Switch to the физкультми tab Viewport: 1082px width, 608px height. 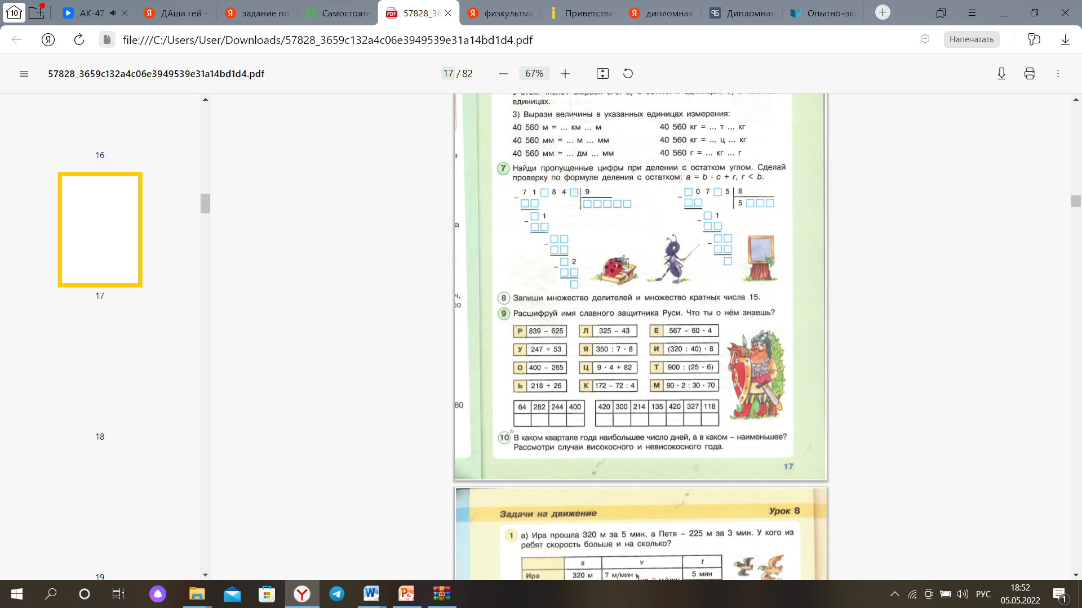[501, 13]
